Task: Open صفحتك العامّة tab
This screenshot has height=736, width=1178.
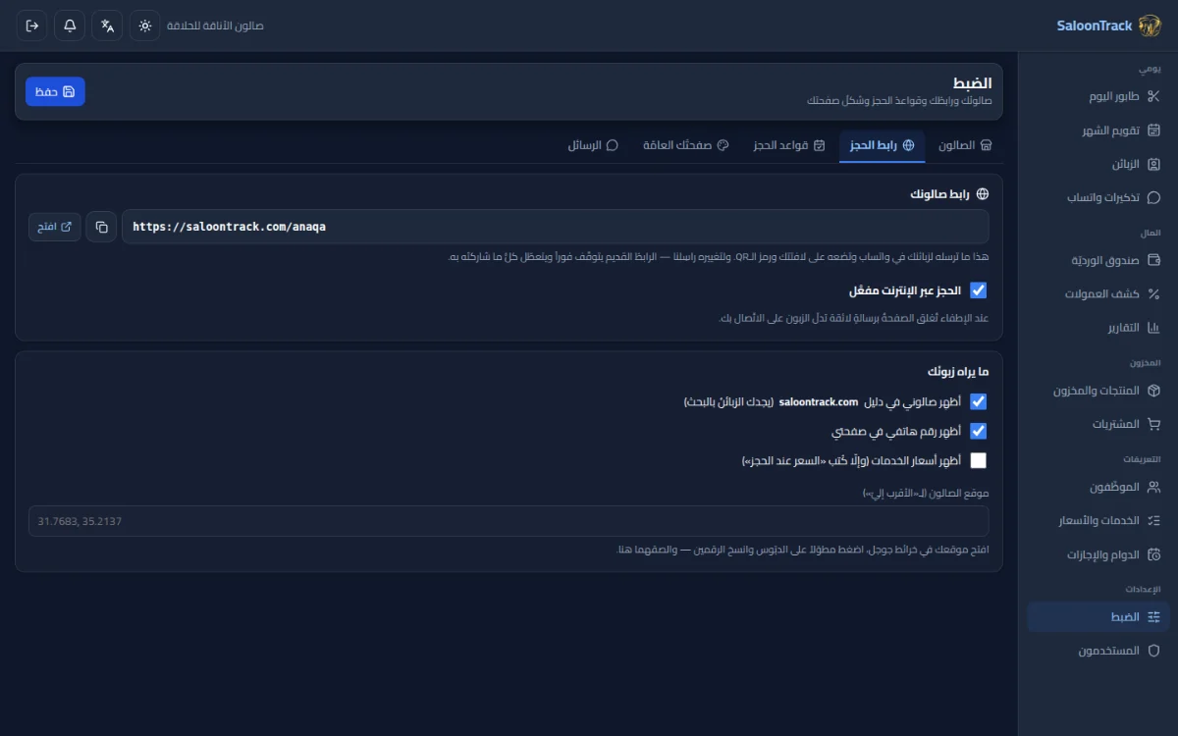Action: [x=685, y=145]
